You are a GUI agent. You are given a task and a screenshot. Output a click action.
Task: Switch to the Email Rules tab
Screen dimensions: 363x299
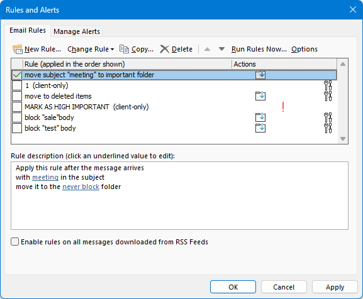28,30
